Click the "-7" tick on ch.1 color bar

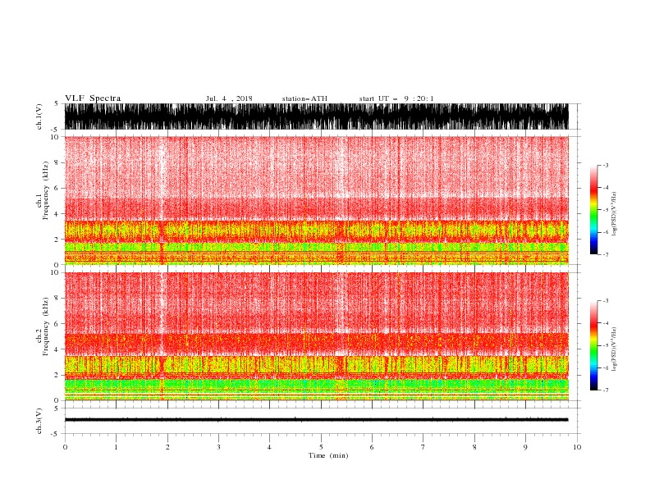point(606,255)
